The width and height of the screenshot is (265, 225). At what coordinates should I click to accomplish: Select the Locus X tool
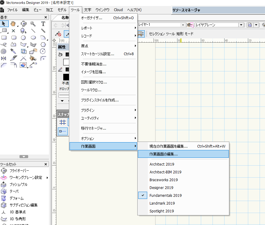click(x=13, y=31)
